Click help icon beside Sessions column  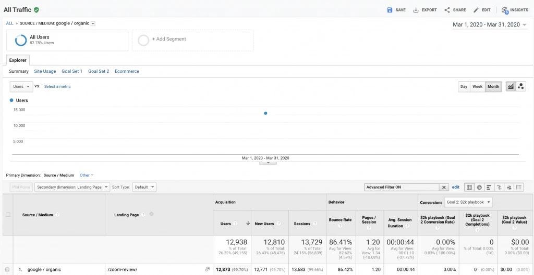pyautogui.click(x=315, y=224)
